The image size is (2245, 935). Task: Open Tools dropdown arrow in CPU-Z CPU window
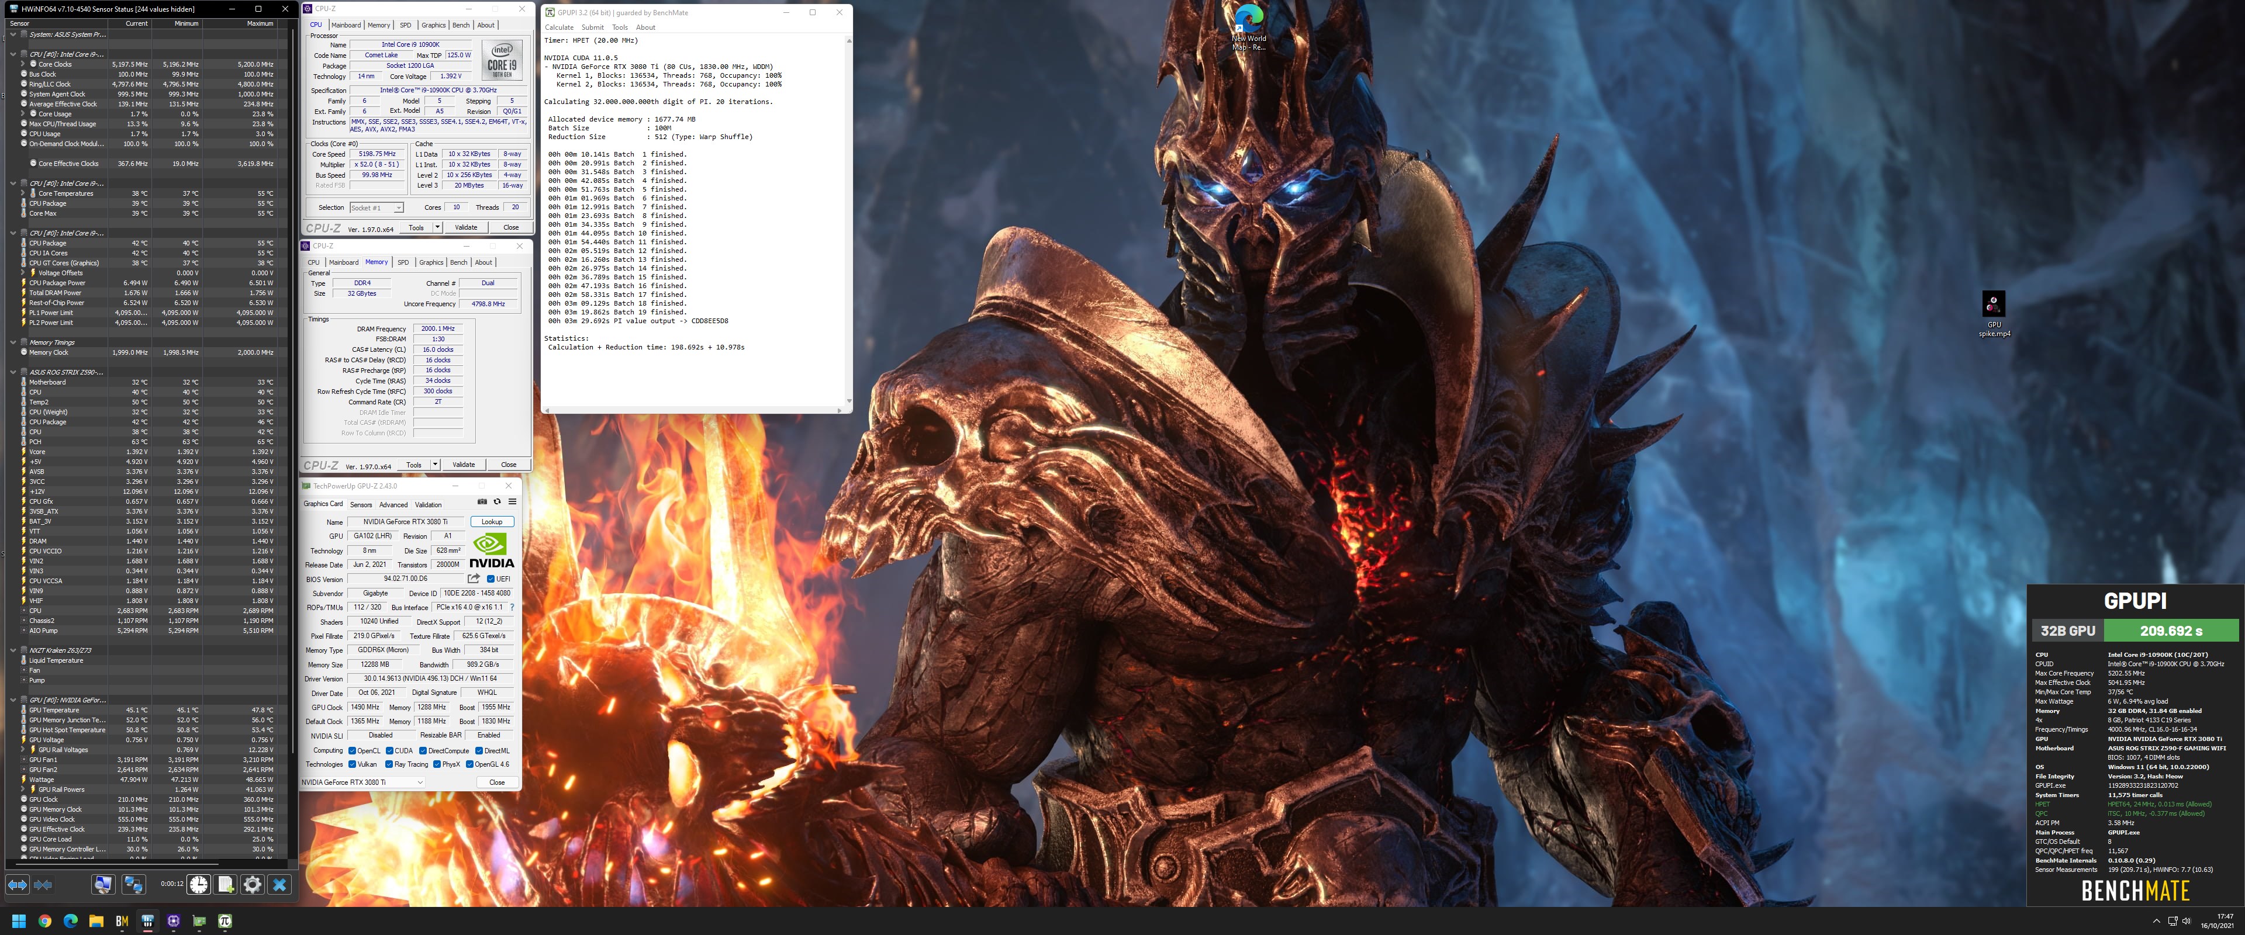pyautogui.click(x=437, y=227)
